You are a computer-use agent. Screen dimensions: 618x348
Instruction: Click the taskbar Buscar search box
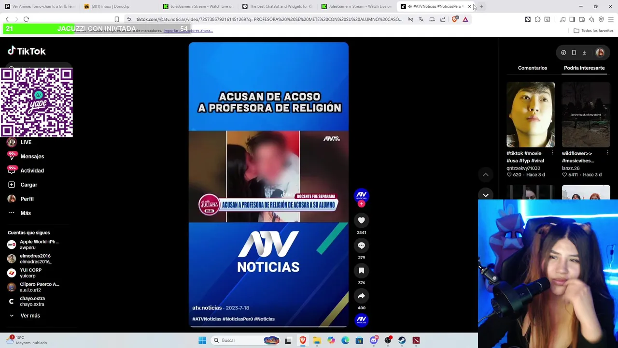click(246, 340)
